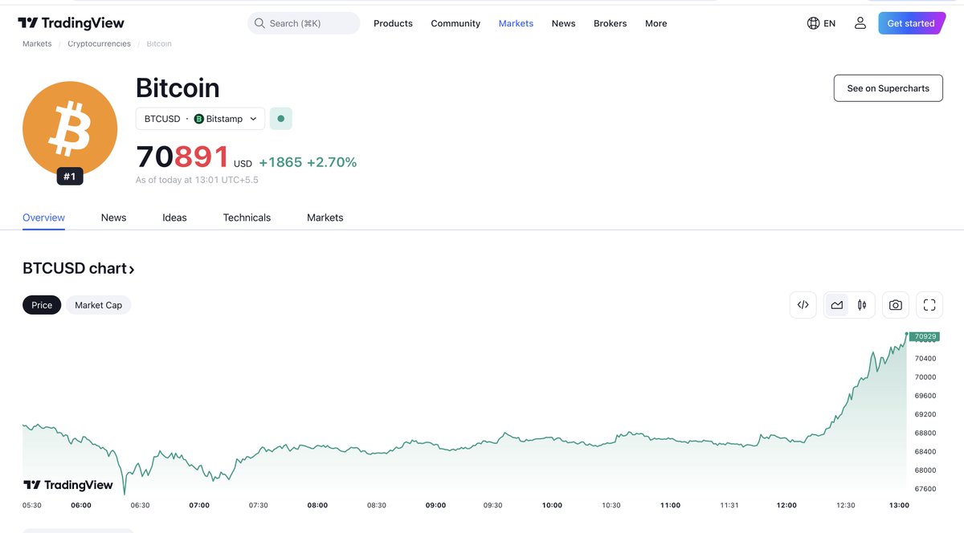Focus the Search input field

coord(304,23)
